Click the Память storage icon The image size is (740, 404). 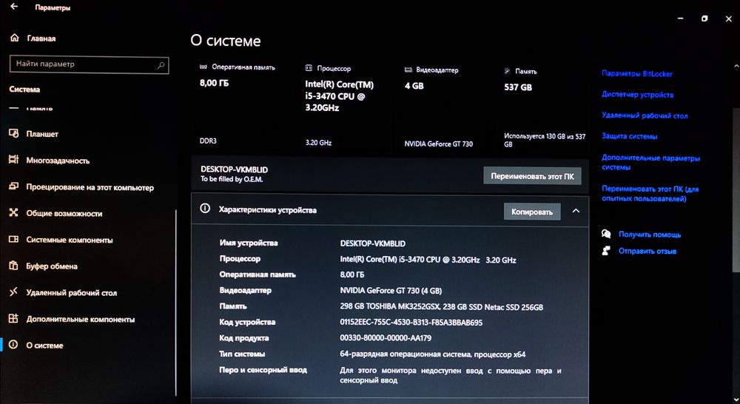(x=508, y=71)
